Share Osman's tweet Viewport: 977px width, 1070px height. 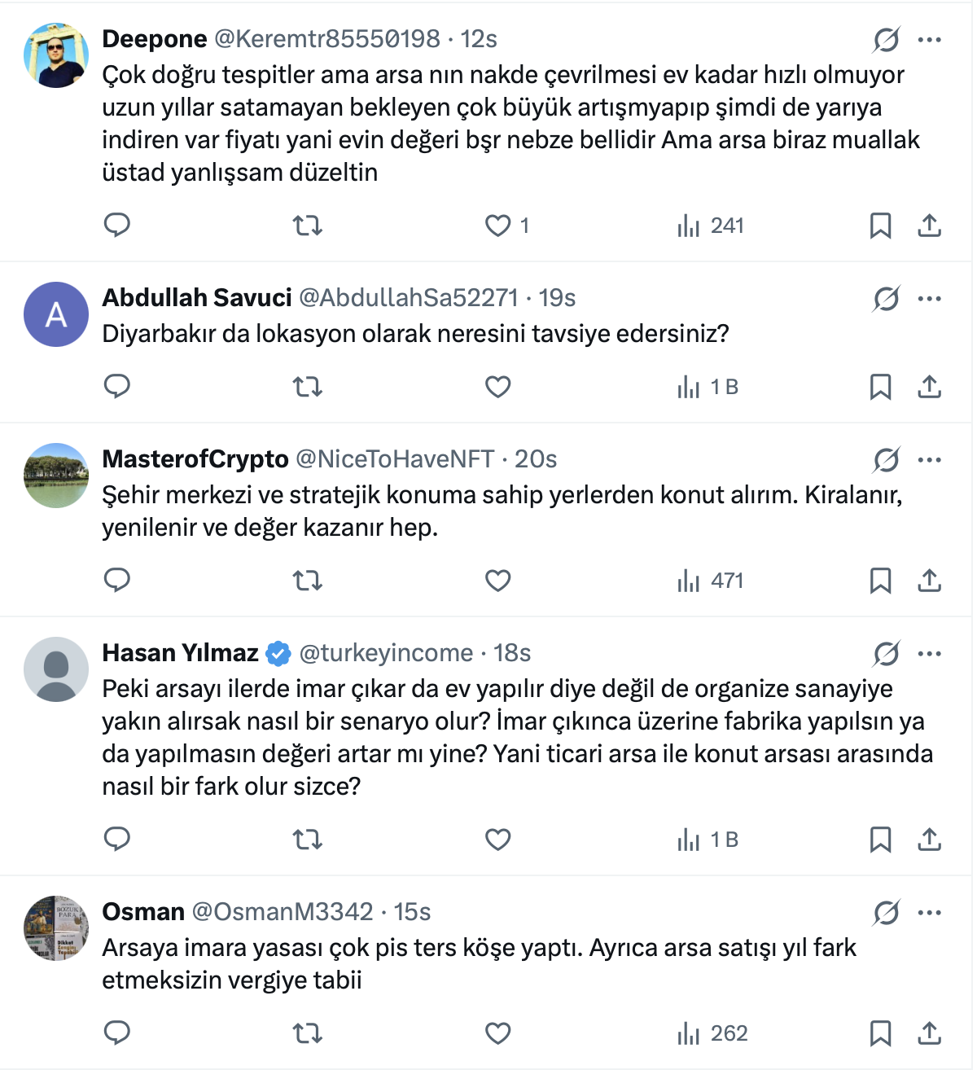[929, 1033]
